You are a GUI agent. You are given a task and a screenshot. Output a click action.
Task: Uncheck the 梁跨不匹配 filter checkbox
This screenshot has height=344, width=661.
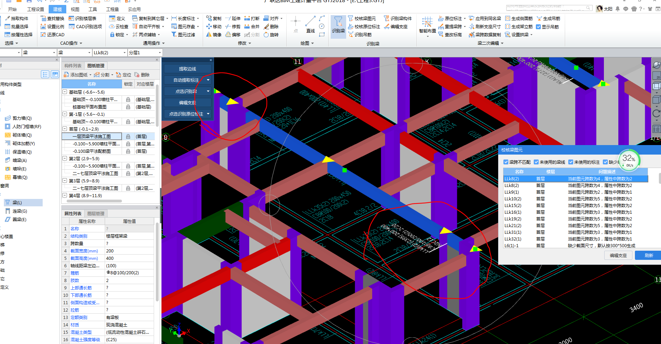click(506, 162)
